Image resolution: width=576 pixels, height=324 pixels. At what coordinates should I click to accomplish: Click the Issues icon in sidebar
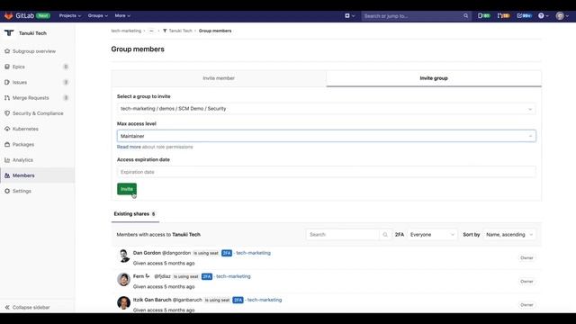pyautogui.click(x=7, y=82)
